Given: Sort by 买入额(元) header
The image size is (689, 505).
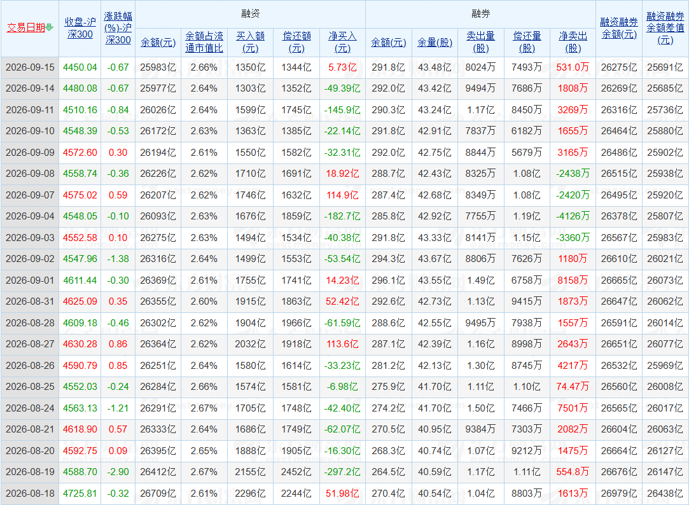Looking at the screenshot, I should click(251, 42).
